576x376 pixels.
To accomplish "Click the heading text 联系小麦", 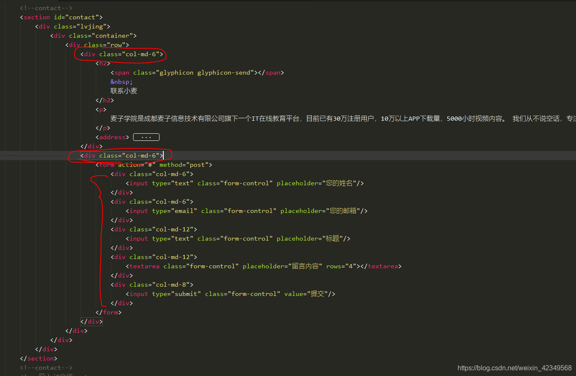I will pos(124,91).
